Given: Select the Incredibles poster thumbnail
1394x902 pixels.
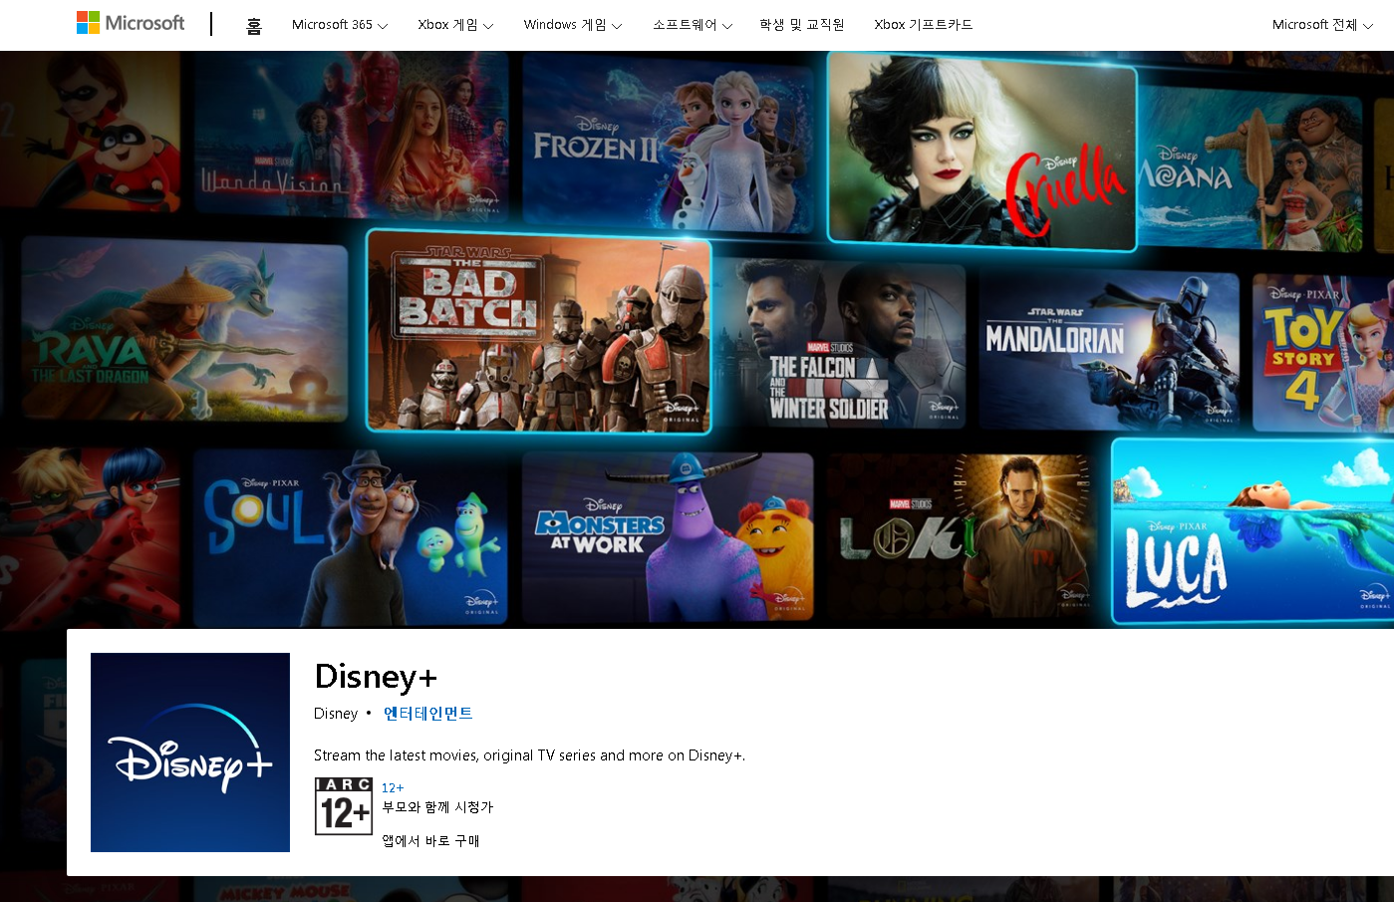Looking at the screenshot, I should 90,132.
